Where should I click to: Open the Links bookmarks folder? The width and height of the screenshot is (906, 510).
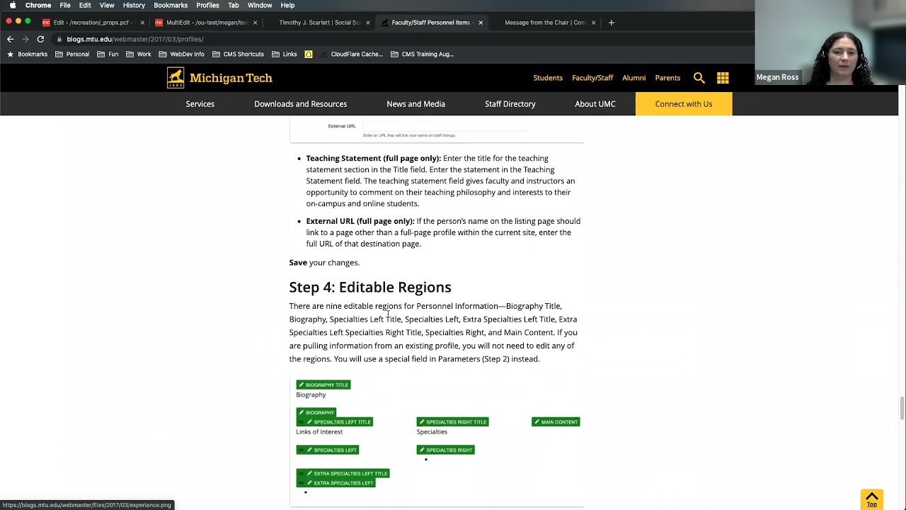point(284,54)
